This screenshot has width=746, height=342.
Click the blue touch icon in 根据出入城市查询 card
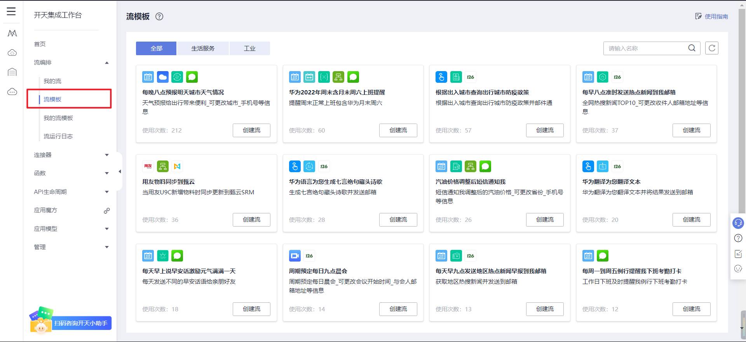tap(441, 77)
